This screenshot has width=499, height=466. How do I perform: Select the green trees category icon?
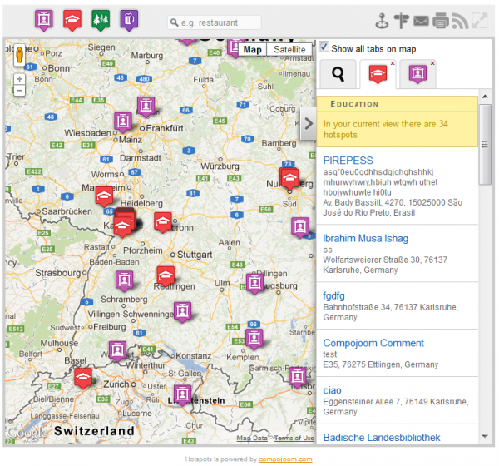(x=100, y=19)
